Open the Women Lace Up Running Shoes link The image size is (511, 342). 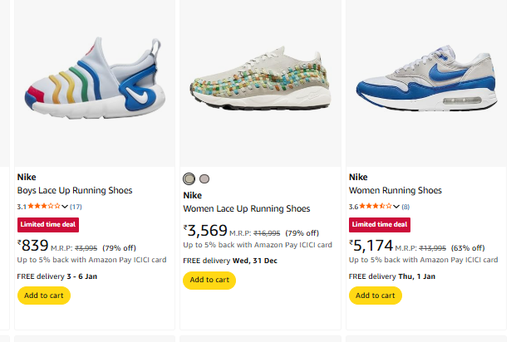[x=247, y=209]
